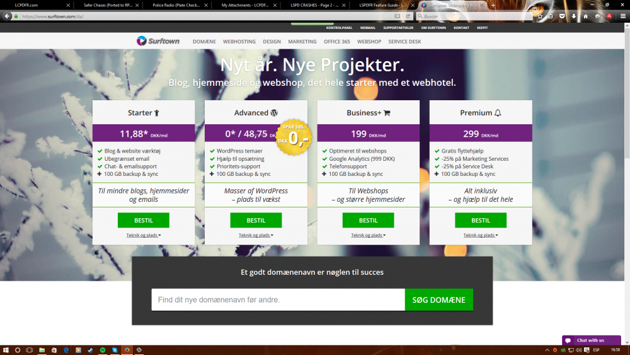This screenshot has height=355, width=630.
Task: Open the bookmarks list icon
Action: tap(551, 16)
